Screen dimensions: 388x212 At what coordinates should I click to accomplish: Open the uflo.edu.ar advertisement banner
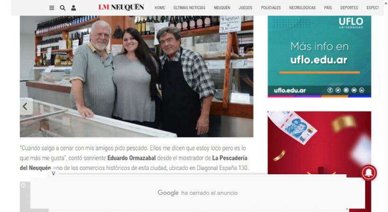319,56
